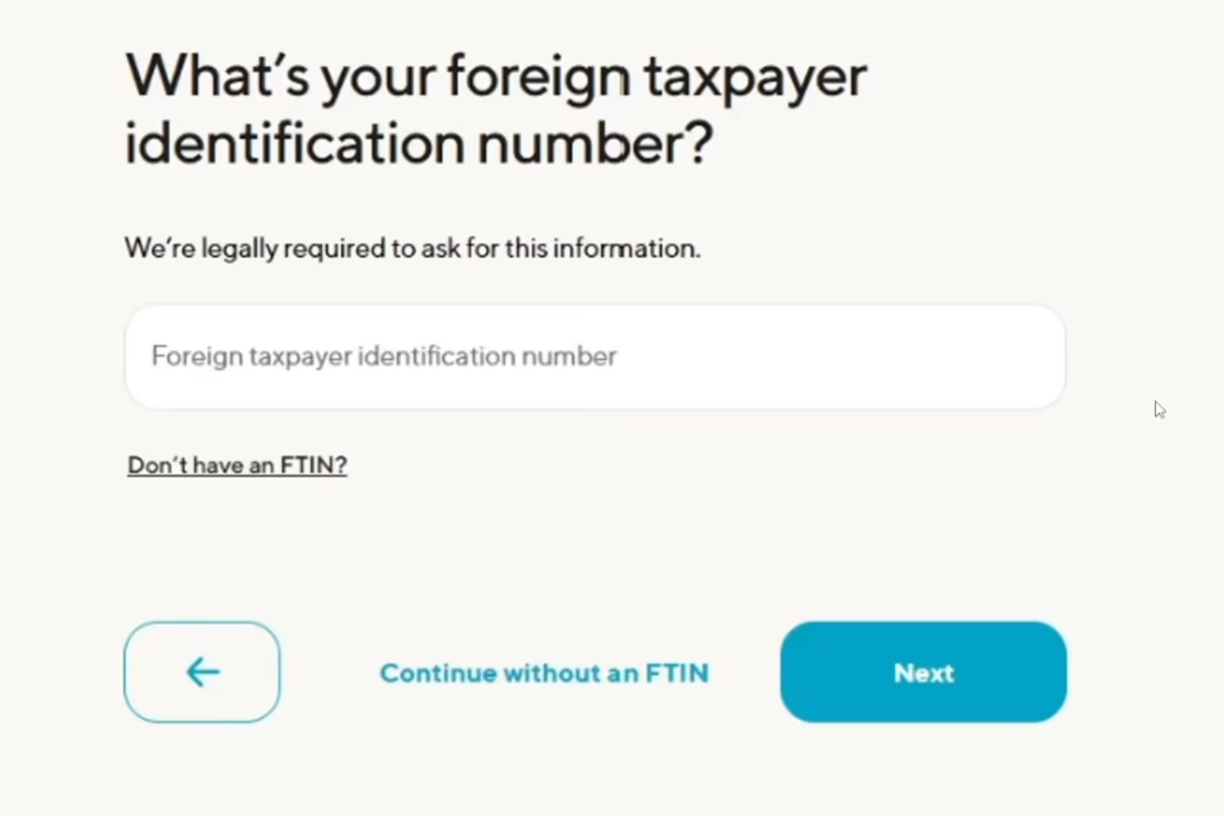
Task: Click the outlined rounded back button
Action: (x=202, y=672)
